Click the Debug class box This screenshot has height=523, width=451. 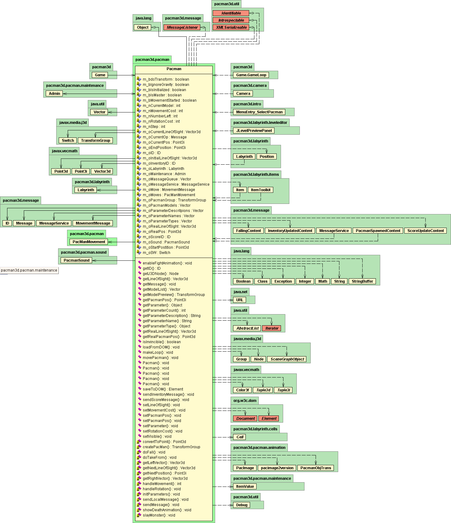(x=241, y=505)
